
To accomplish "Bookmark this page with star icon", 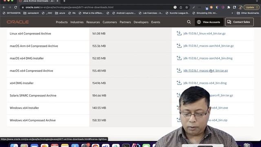I will pyautogui.click(x=187, y=7).
